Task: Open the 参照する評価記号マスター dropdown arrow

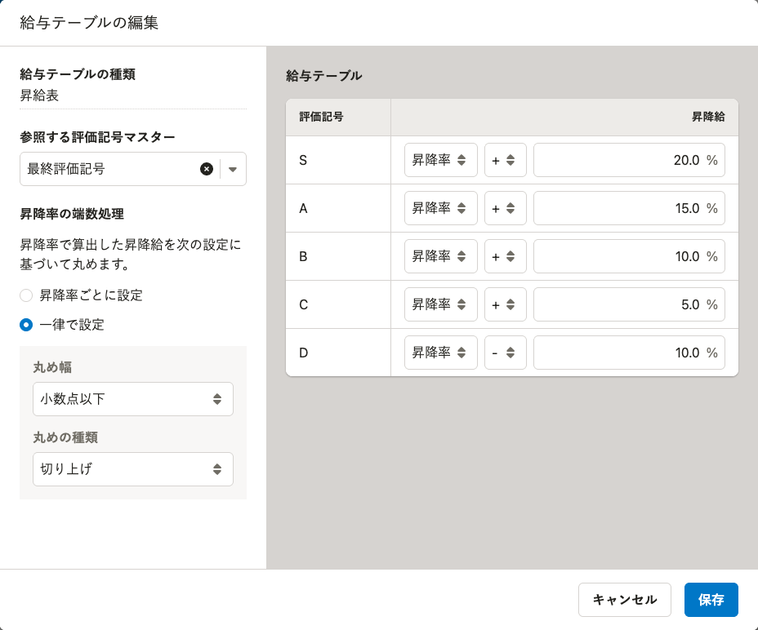Action: (233, 169)
